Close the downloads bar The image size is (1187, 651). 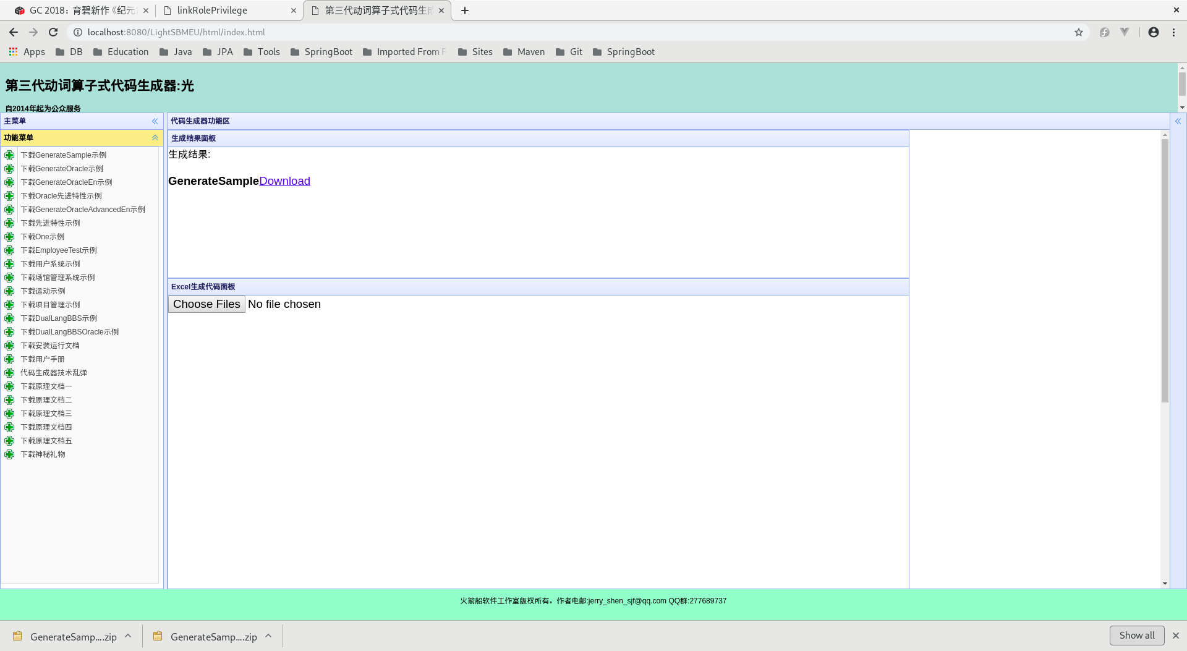(x=1176, y=636)
